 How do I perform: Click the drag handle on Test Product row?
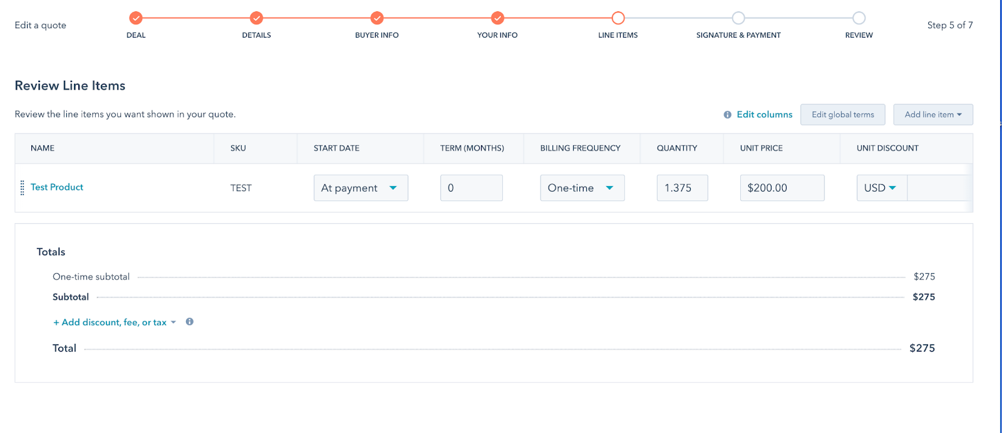[x=23, y=187]
